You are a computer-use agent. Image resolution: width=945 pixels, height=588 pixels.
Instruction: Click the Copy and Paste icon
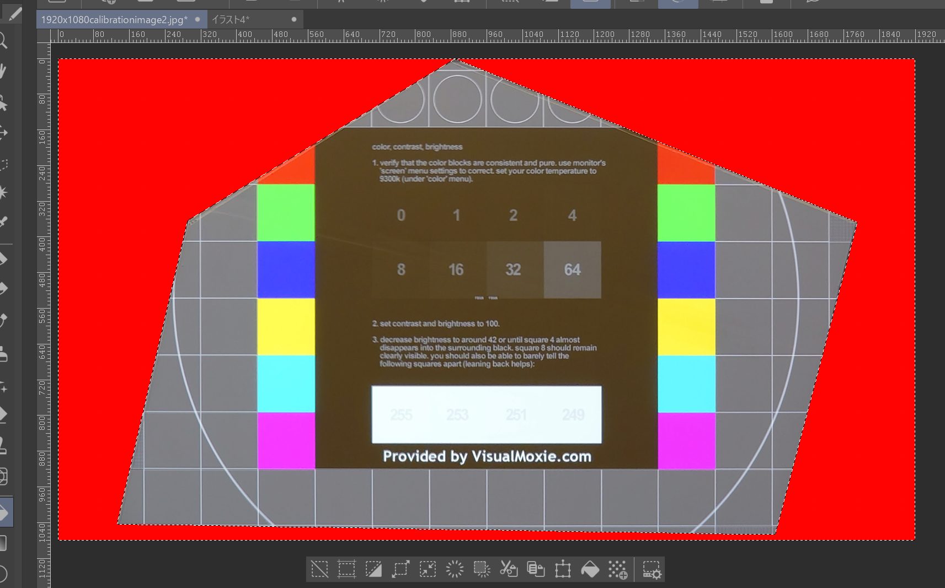[536, 569]
